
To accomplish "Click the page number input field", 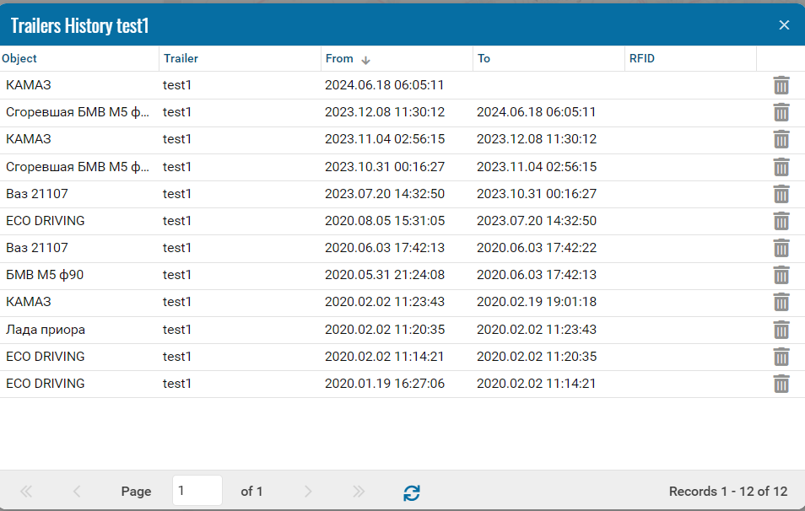I will point(197,491).
